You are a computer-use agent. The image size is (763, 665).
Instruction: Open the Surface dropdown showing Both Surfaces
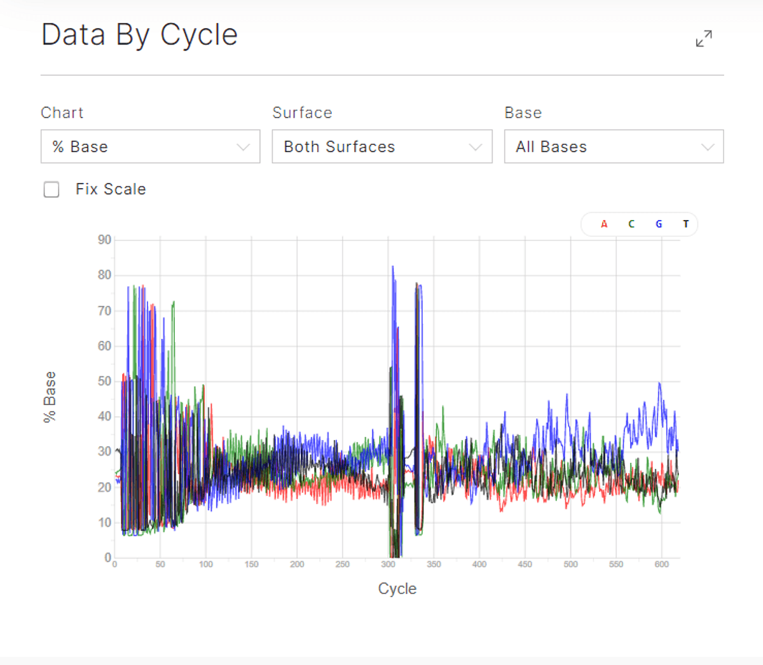(x=382, y=146)
